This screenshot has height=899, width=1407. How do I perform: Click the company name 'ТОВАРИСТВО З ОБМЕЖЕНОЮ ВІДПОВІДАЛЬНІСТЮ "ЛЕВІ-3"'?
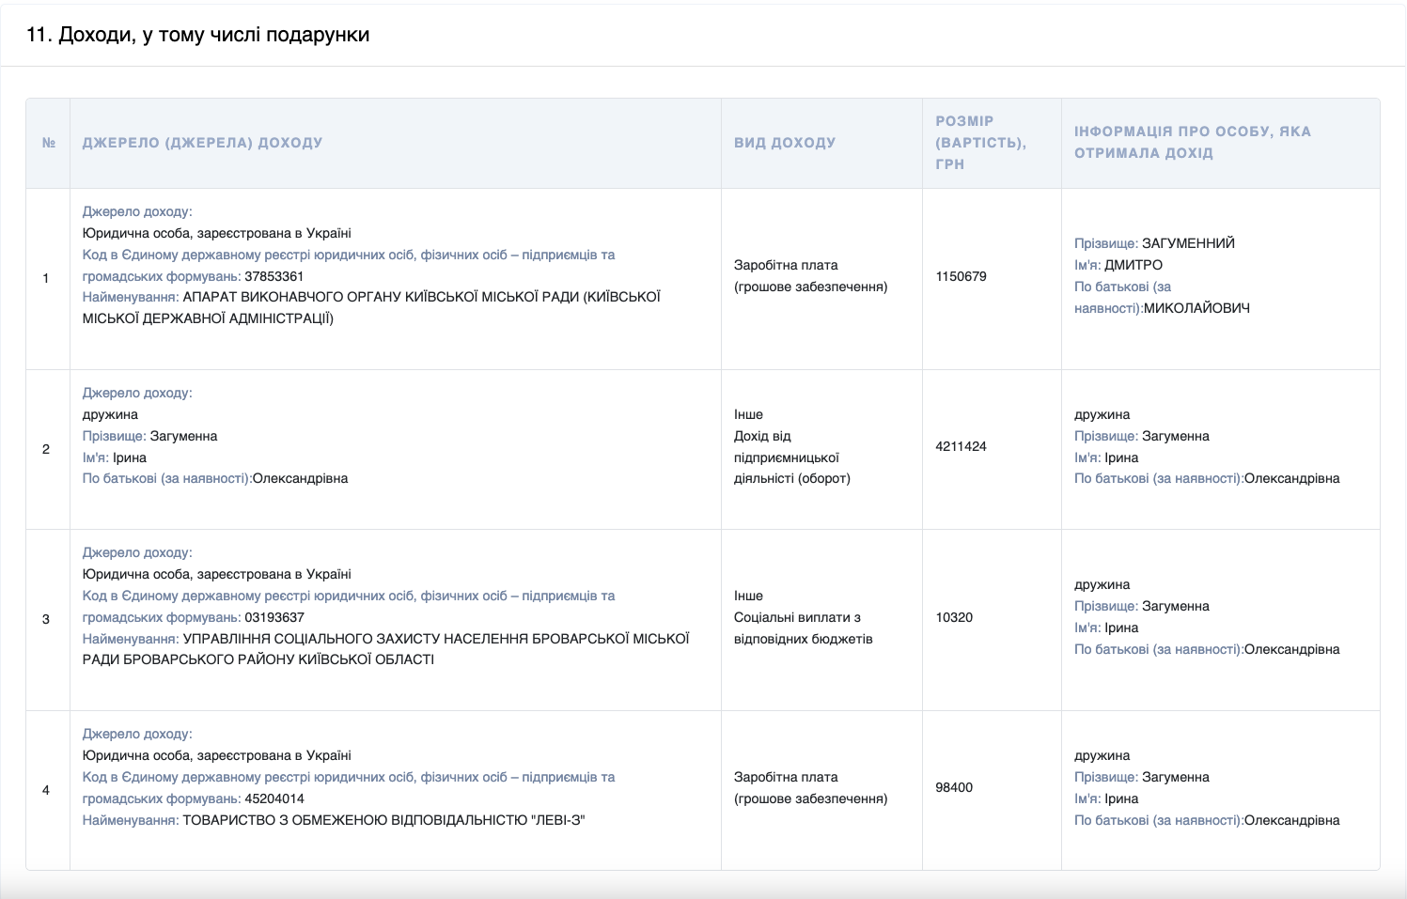point(383,820)
